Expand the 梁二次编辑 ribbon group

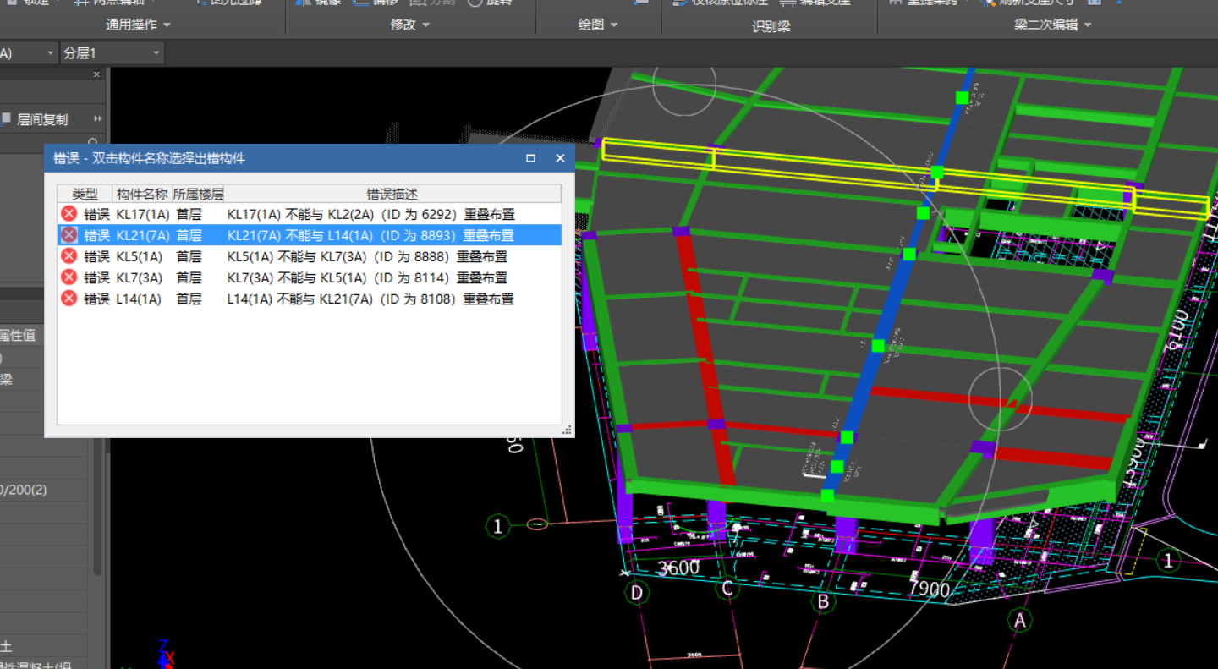tap(1053, 25)
